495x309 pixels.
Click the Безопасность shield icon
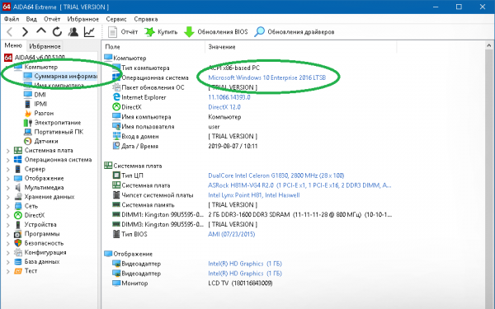click(18, 243)
